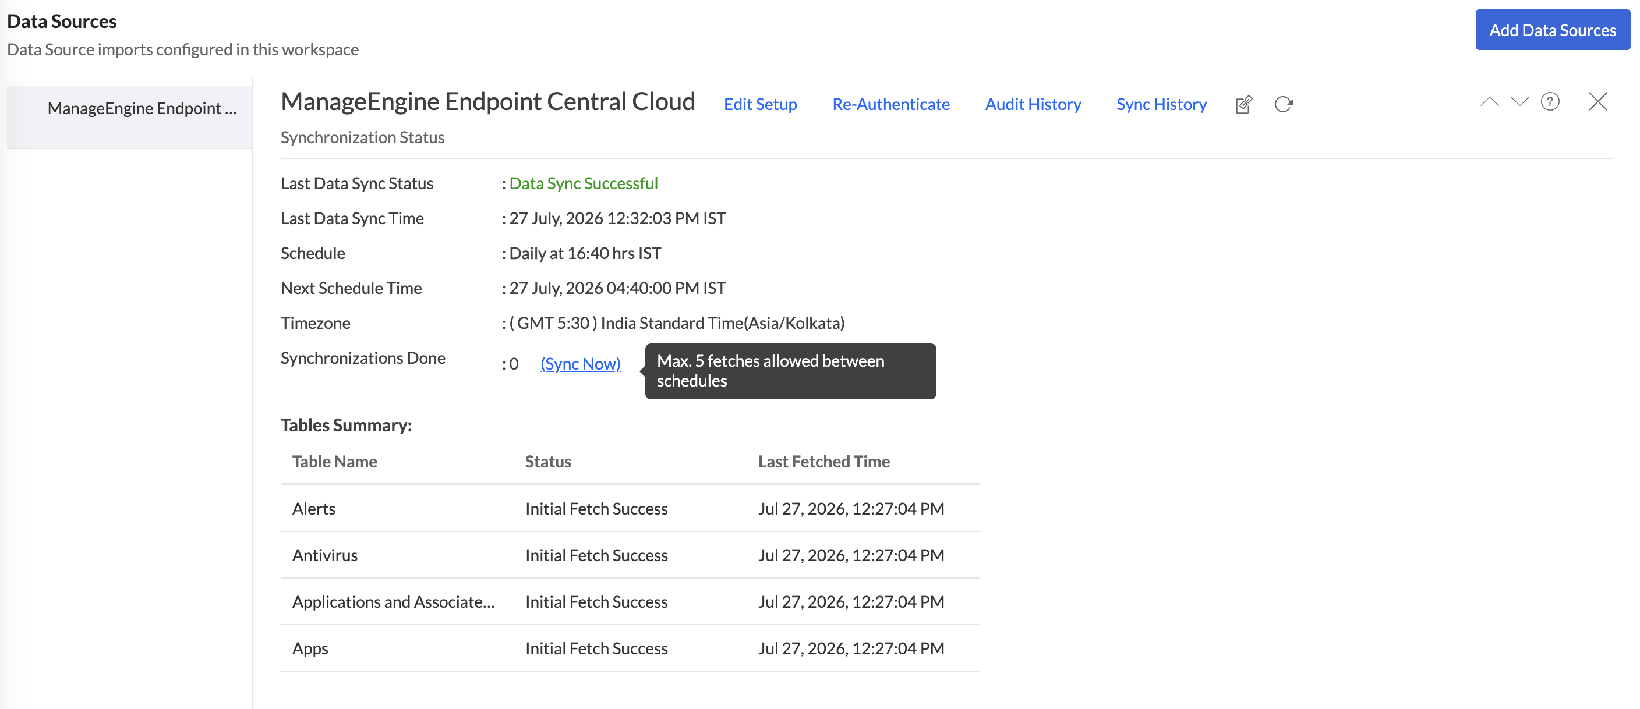Click the Sync Now link
The height and width of the screenshot is (709, 1640).
(581, 364)
